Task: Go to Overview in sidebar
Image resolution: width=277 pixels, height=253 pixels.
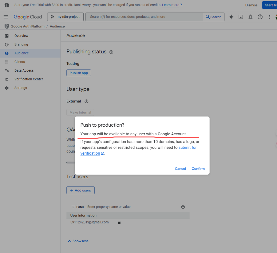Action: click(21, 36)
